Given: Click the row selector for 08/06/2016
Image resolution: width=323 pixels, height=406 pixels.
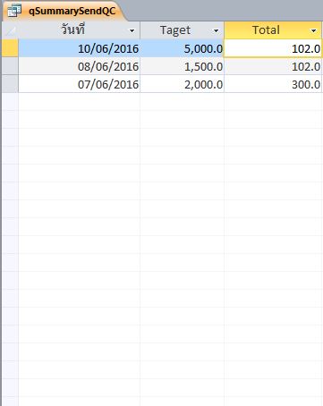Looking at the screenshot, I should [x=10, y=66].
